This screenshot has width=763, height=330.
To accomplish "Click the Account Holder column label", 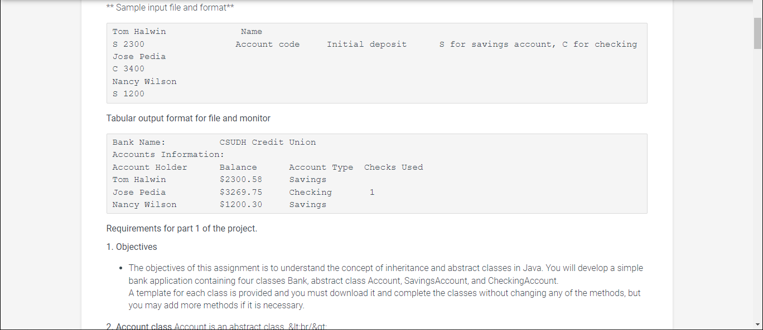I will click(x=149, y=167).
